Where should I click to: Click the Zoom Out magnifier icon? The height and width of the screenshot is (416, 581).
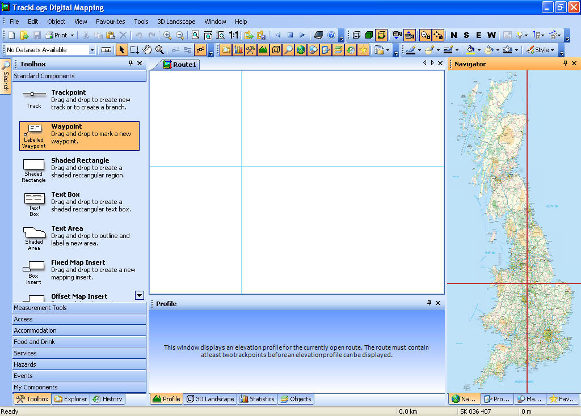click(x=180, y=35)
